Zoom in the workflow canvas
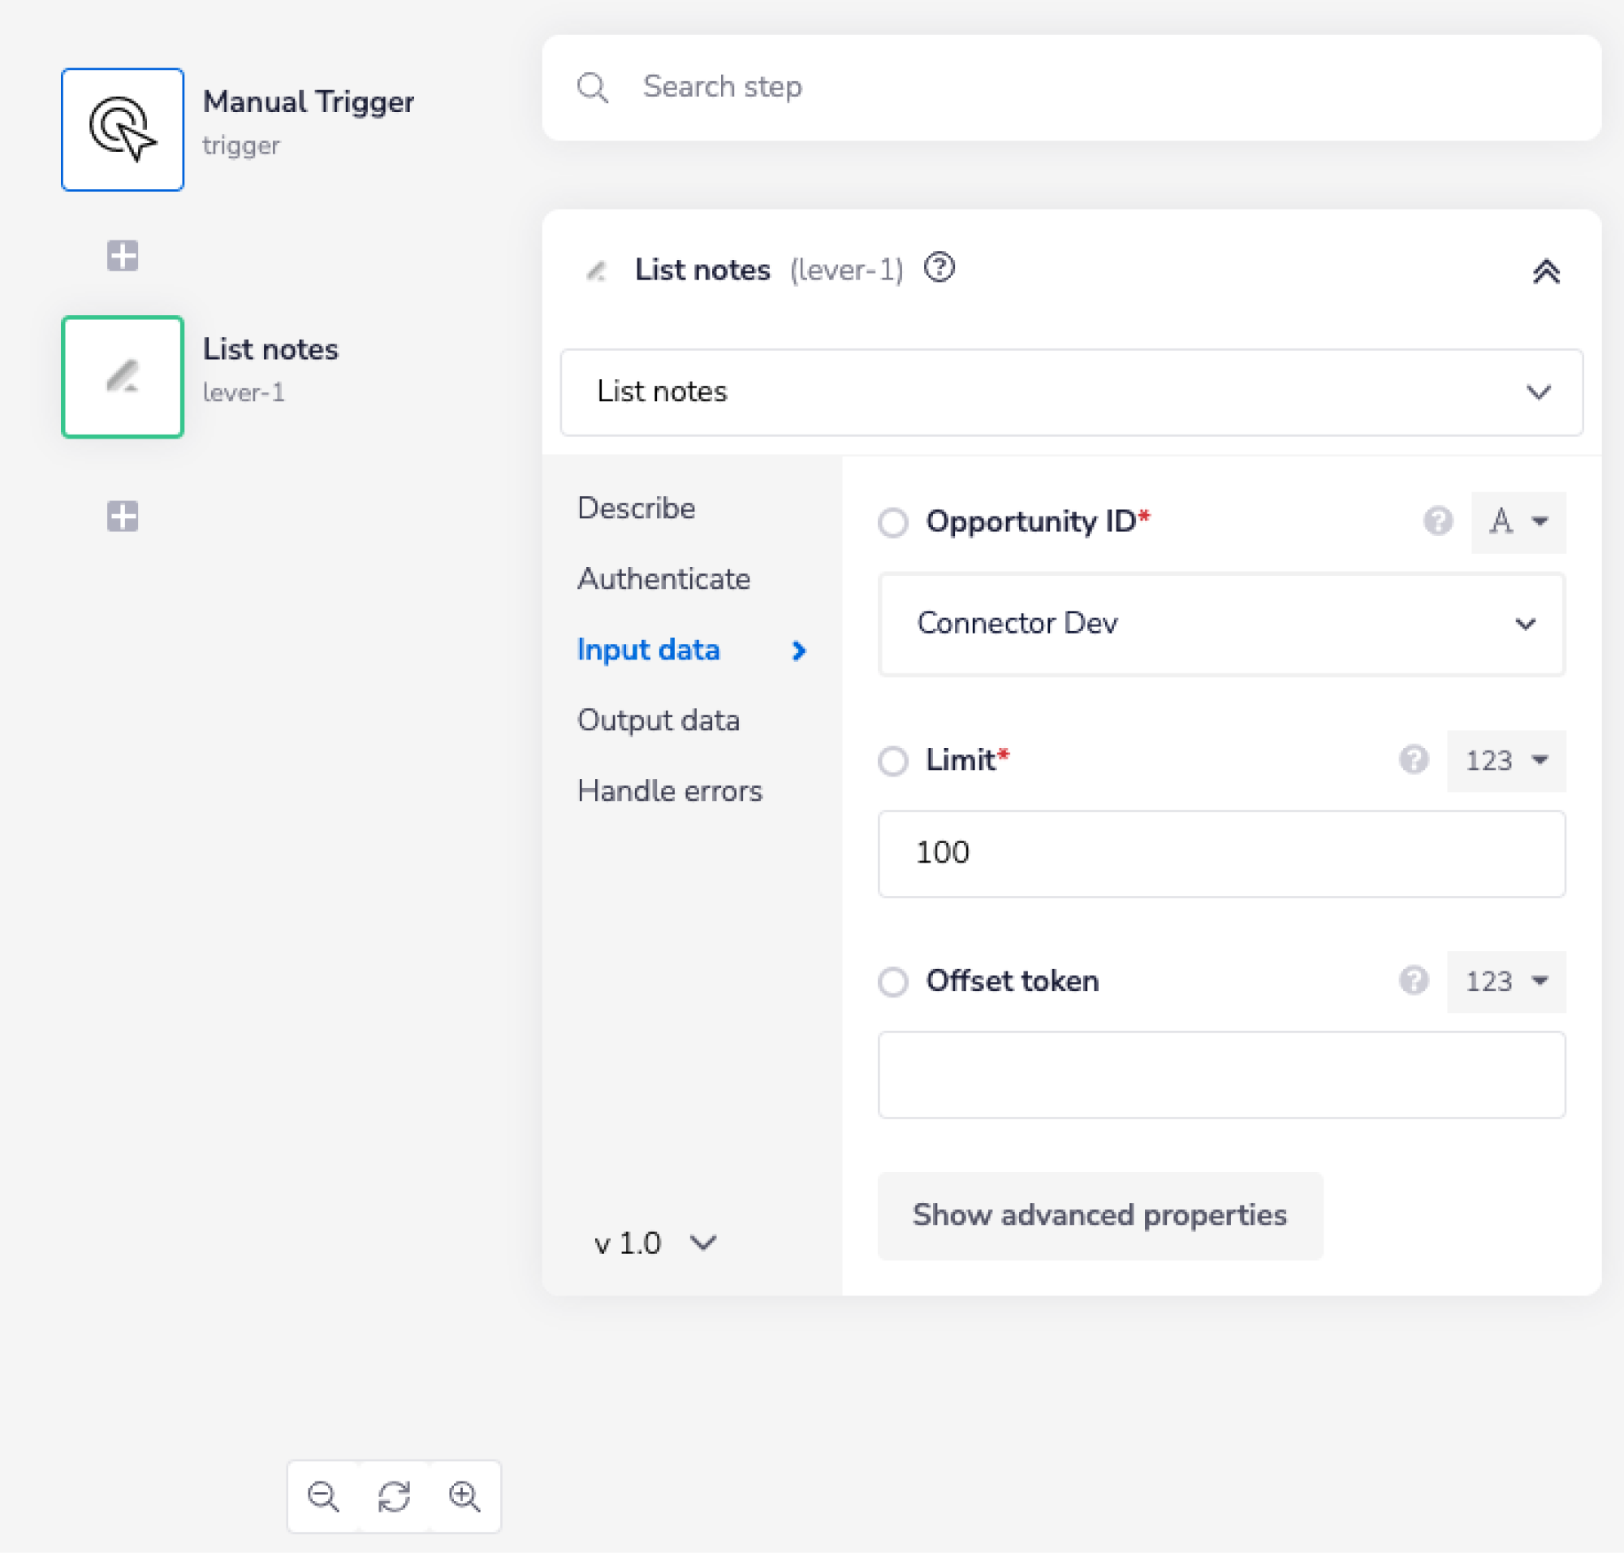This screenshot has width=1624, height=1553. point(464,1496)
